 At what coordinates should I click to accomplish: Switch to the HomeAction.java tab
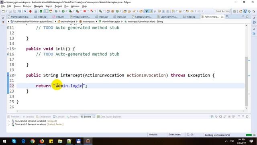click(18, 17)
